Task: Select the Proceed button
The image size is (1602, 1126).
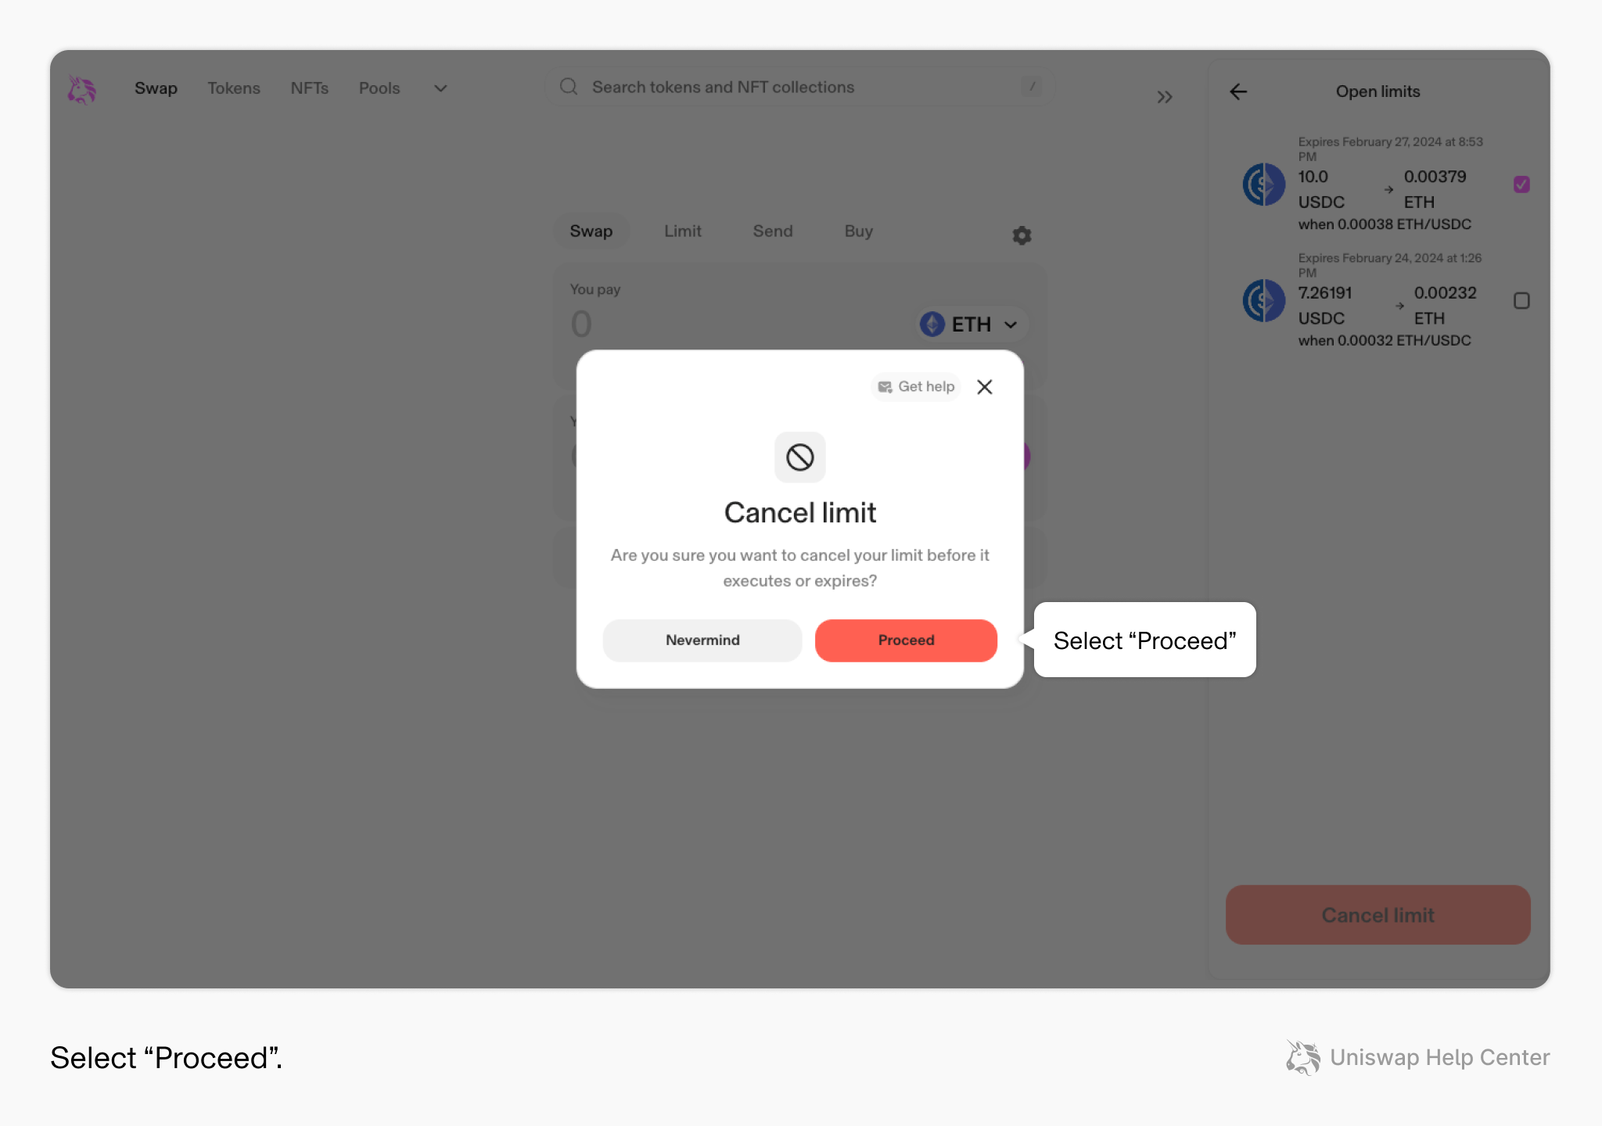Action: (906, 640)
